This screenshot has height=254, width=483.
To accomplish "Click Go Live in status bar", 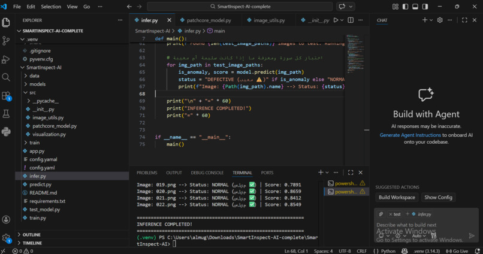I will [457, 251].
